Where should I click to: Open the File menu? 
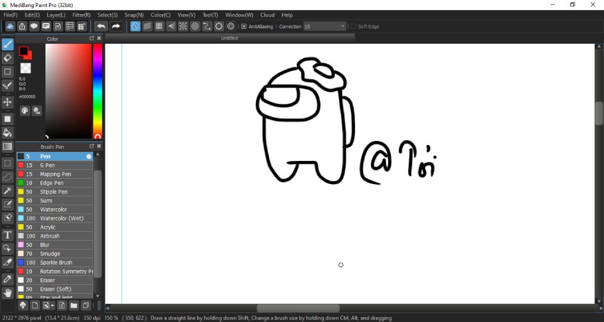(x=11, y=15)
